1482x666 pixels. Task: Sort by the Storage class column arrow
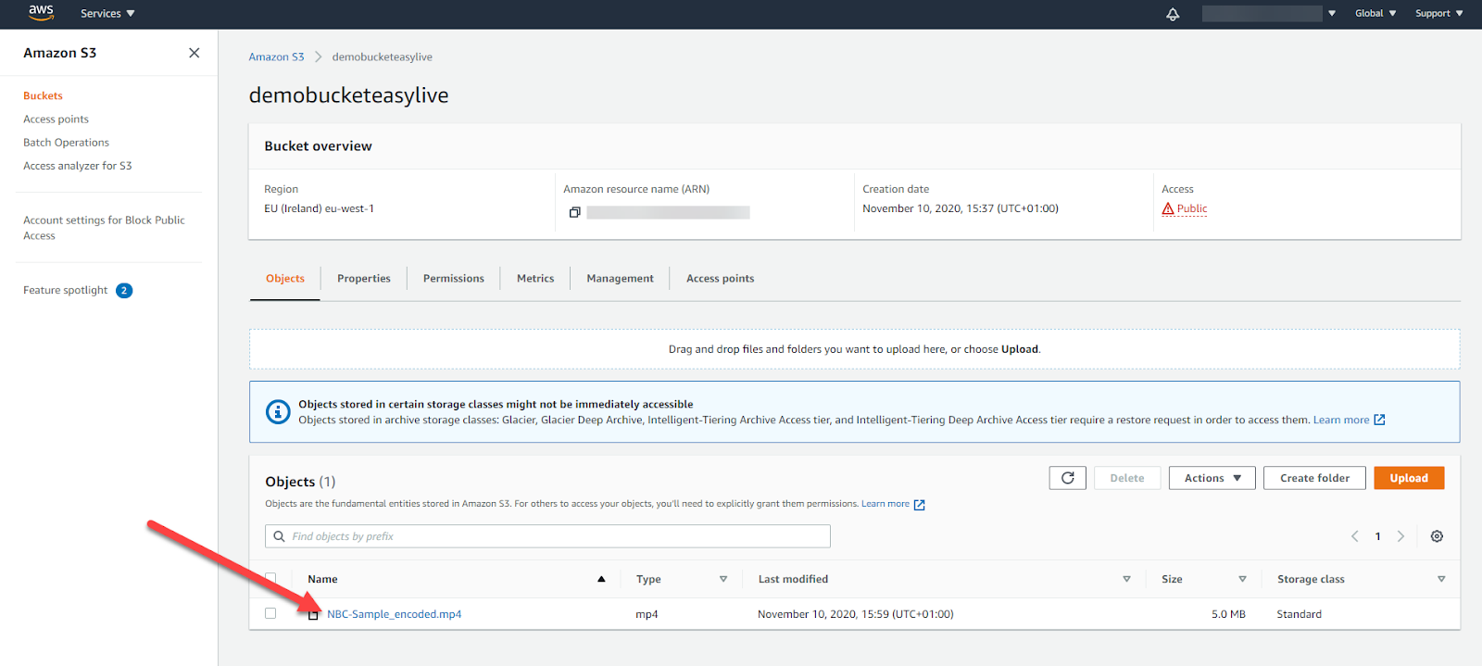click(x=1441, y=579)
